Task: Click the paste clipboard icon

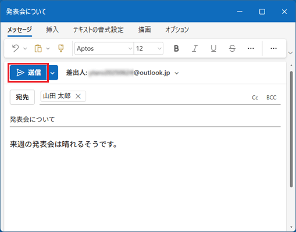Action: (x=38, y=48)
